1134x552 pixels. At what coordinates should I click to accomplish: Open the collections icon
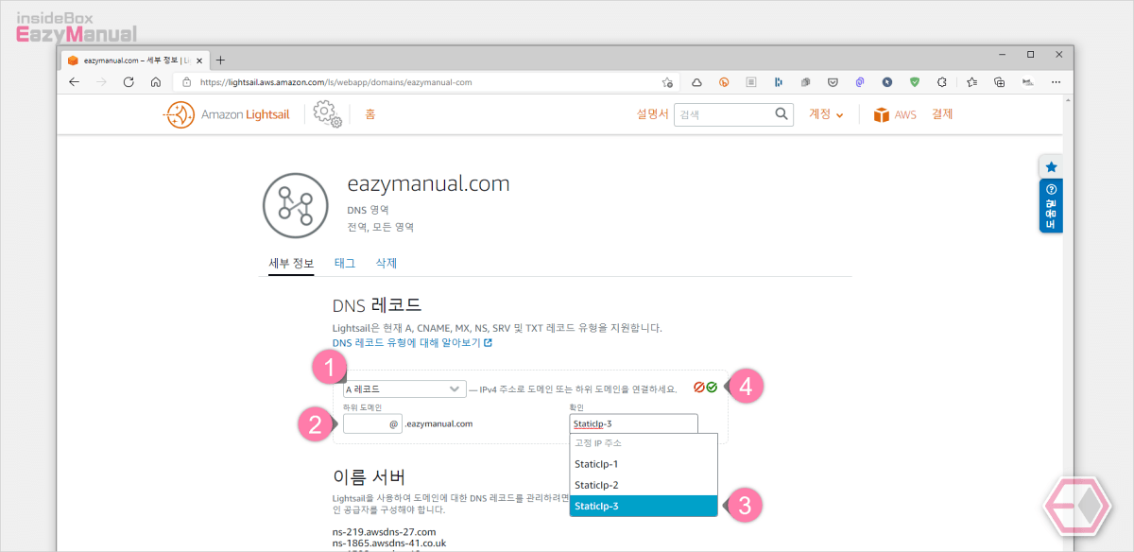click(999, 82)
